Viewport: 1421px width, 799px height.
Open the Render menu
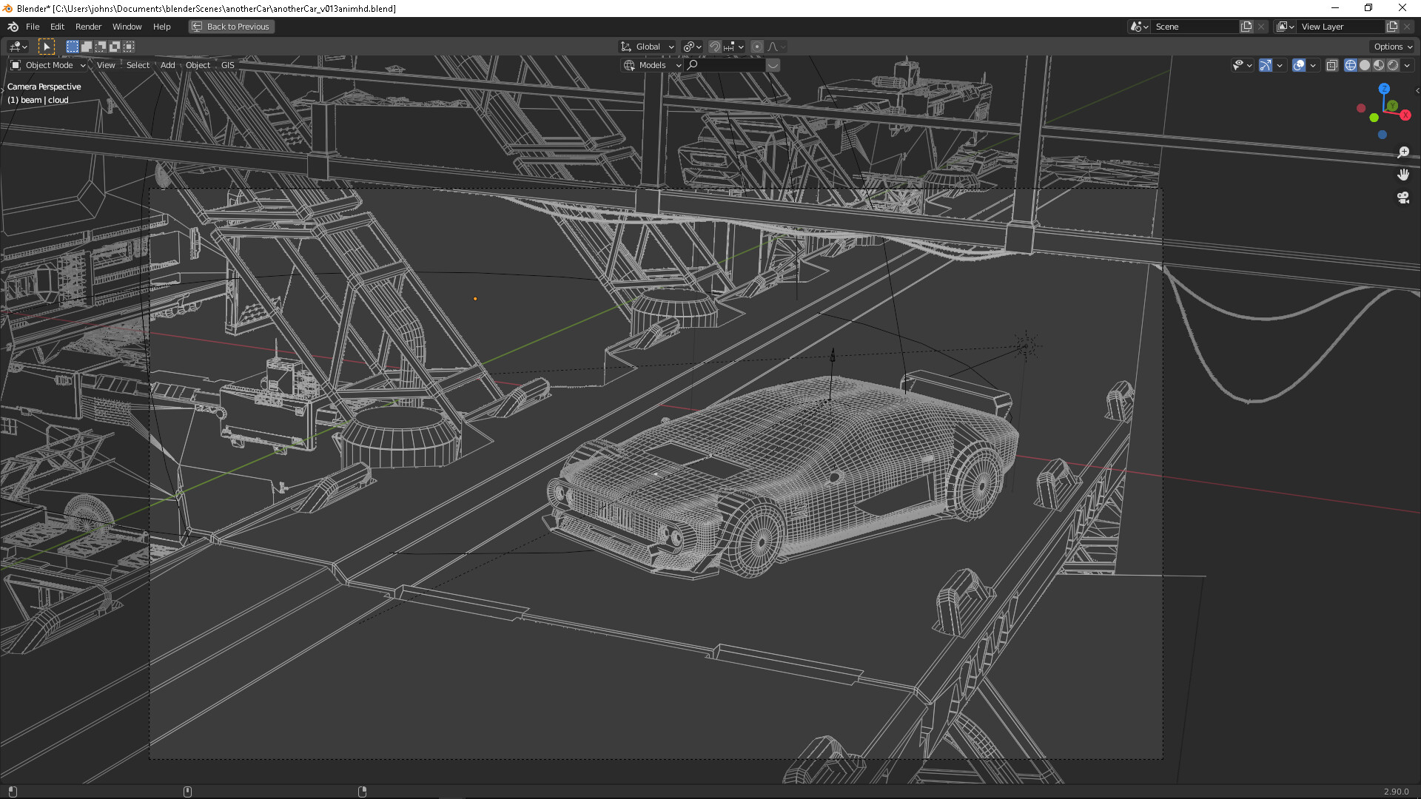coord(88,27)
